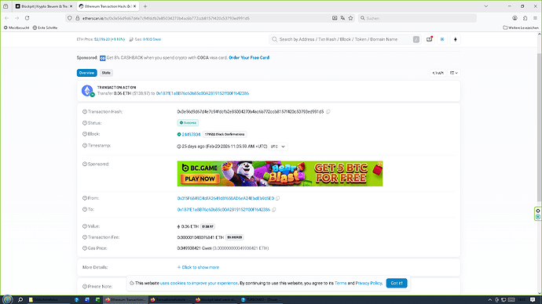Open the UTC timezone dropdown

pyautogui.click(x=278, y=147)
